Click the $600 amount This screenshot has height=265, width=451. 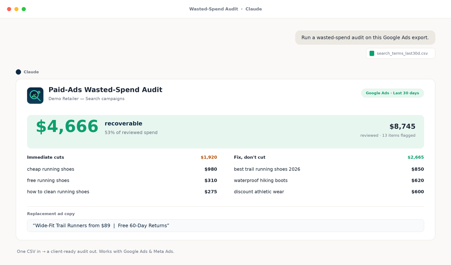417,192
